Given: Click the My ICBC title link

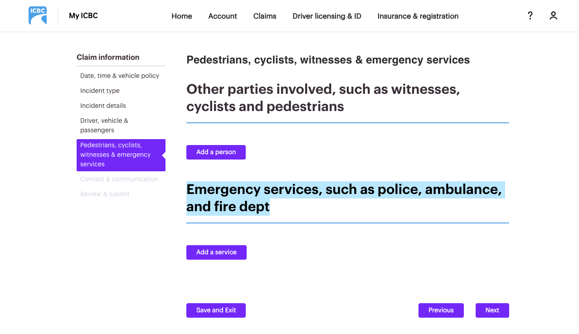Looking at the screenshot, I should (83, 16).
